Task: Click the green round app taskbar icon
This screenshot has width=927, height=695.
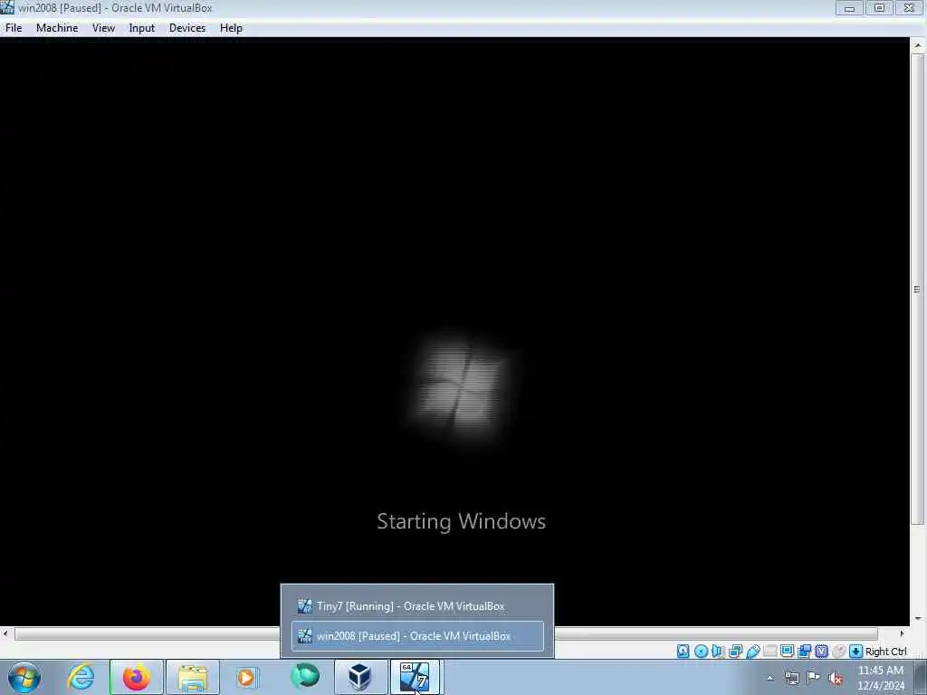Action: coord(304,677)
